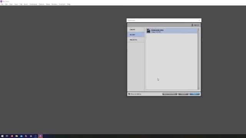Open the Clip menu
Viewport: 246px width, 138px height.
tap(21, 4)
